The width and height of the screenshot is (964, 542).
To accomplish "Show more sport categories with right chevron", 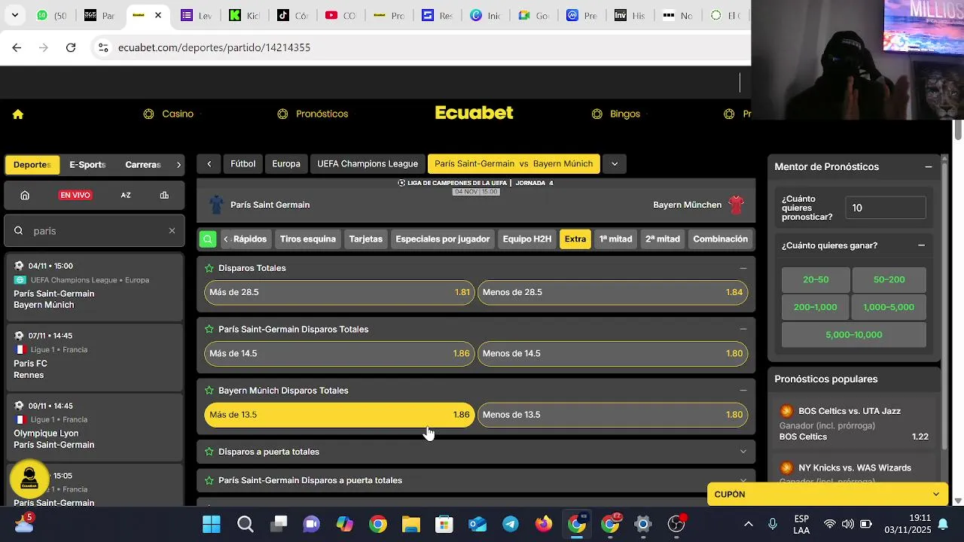I will (x=178, y=165).
